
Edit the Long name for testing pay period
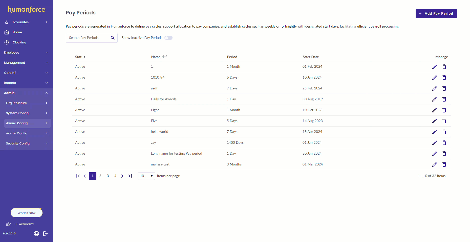point(434,154)
